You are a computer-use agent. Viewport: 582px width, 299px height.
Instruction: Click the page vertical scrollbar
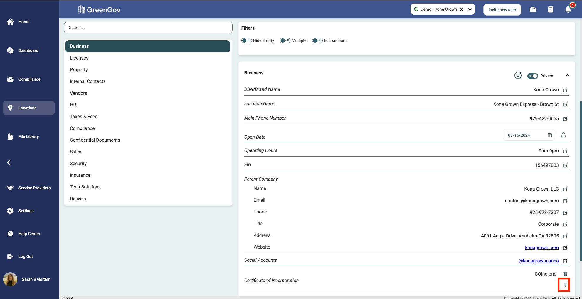pyautogui.click(x=581, y=181)
